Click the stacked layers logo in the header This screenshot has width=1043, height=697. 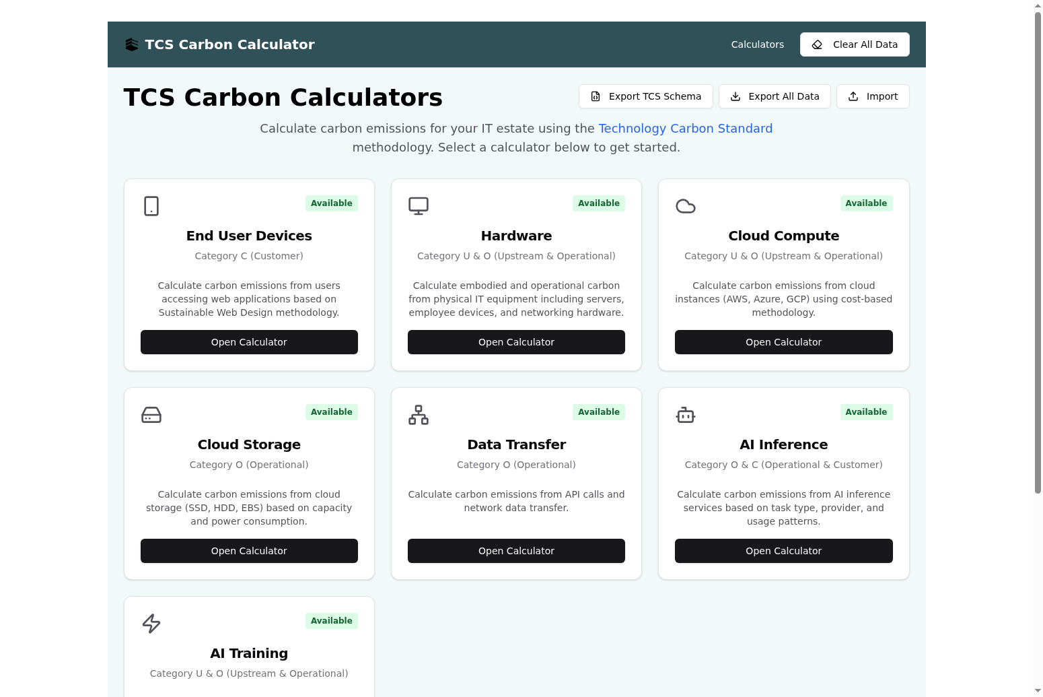132,44
